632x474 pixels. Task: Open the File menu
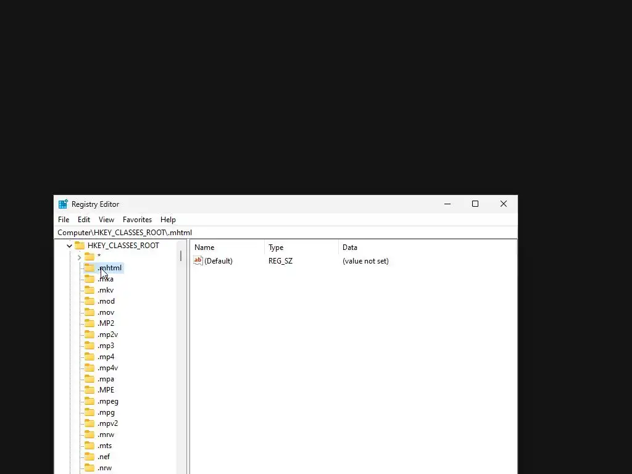click(64, 220)
